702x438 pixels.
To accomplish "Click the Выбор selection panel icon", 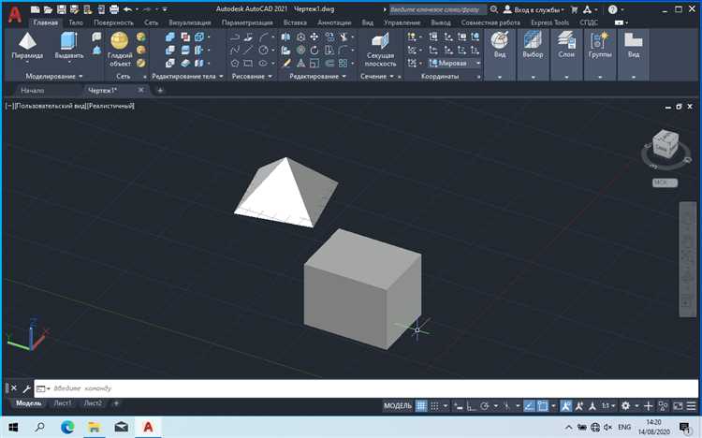I will click(x=533, y=41).
